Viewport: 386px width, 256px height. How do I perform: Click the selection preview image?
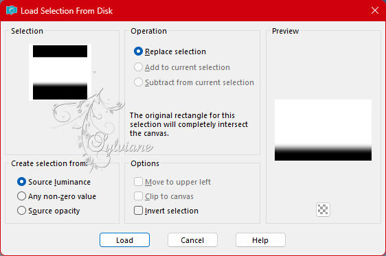(x=323, y=130)
